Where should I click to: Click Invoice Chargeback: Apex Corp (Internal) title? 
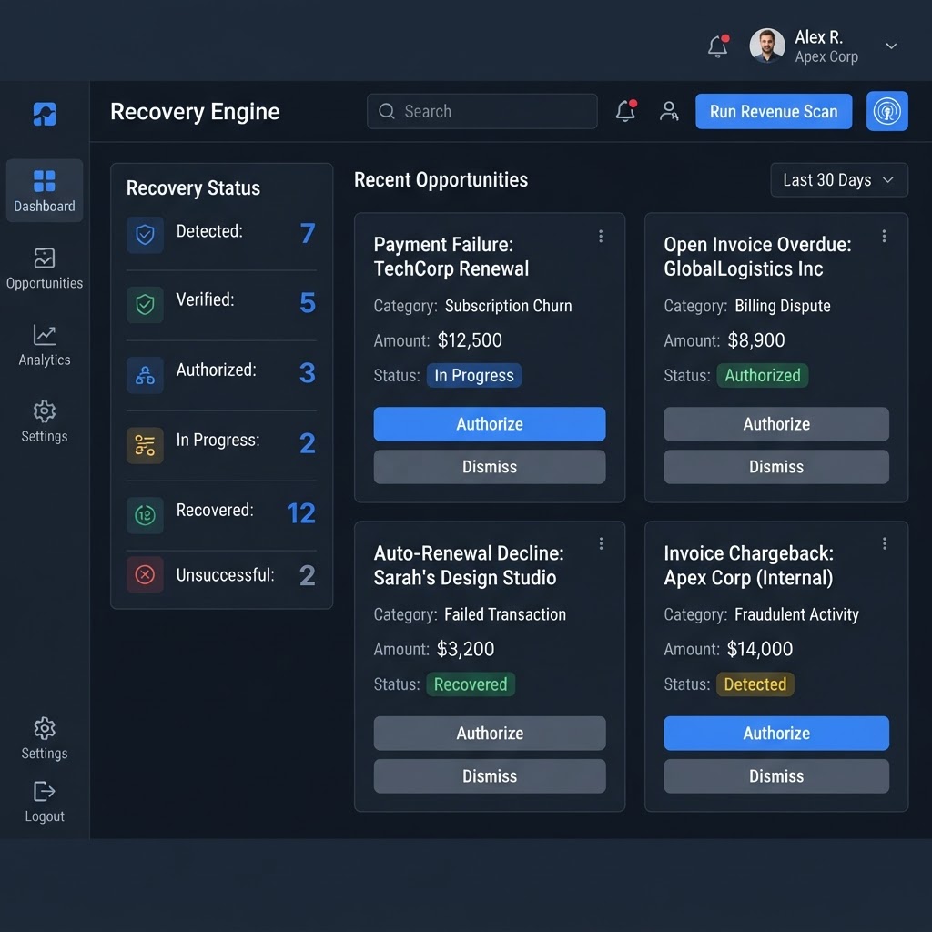pyautogui.click(x=748, y=564)
